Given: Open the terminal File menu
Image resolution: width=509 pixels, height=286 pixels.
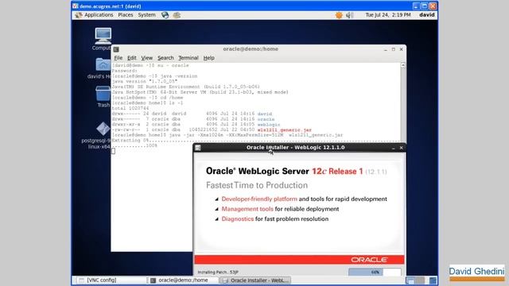Looking at the screenshot, I should [119, 58].
